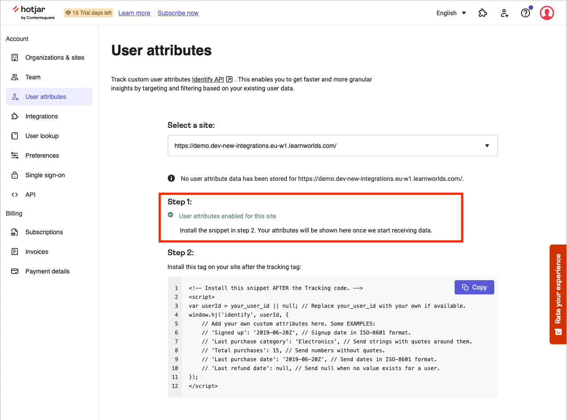This screenshot has width=567, height=420.
Task: Click the User lookup icon
Action: click(15, 136)
